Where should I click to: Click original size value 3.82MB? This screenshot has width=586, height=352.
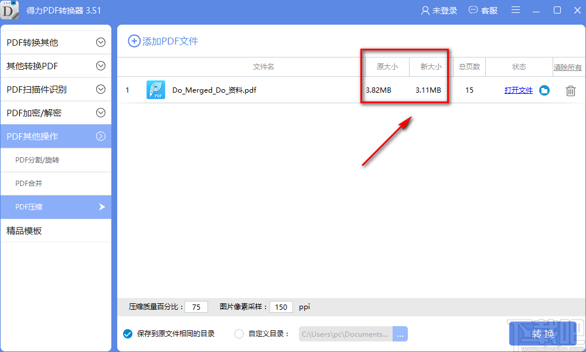(x=378, y=90)
